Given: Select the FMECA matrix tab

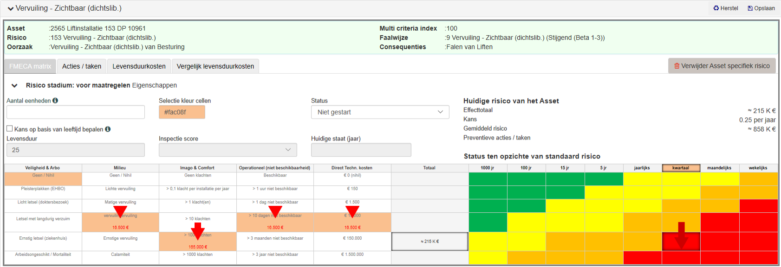Looking at the screenshot, I should click(x=30, y=66).
